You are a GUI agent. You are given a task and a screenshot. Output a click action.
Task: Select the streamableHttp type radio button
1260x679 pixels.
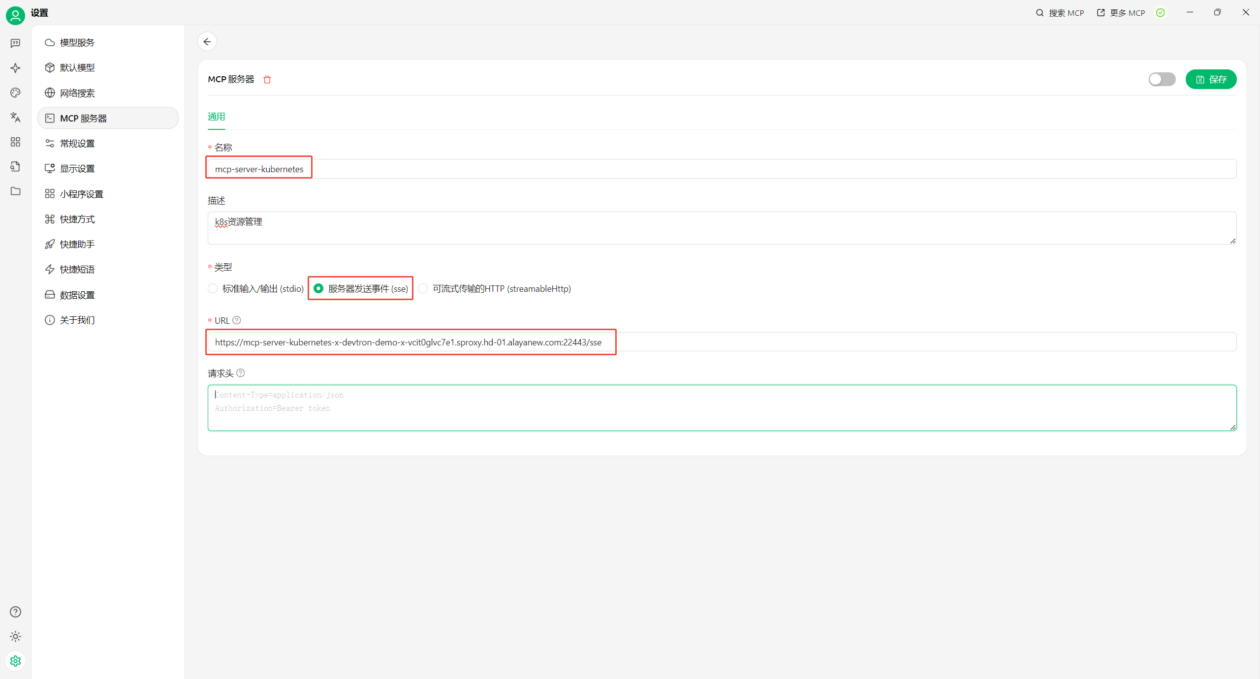coord(423,289)
